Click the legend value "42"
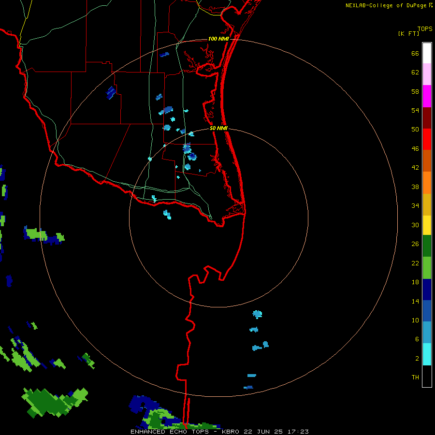 click(415, 168)
